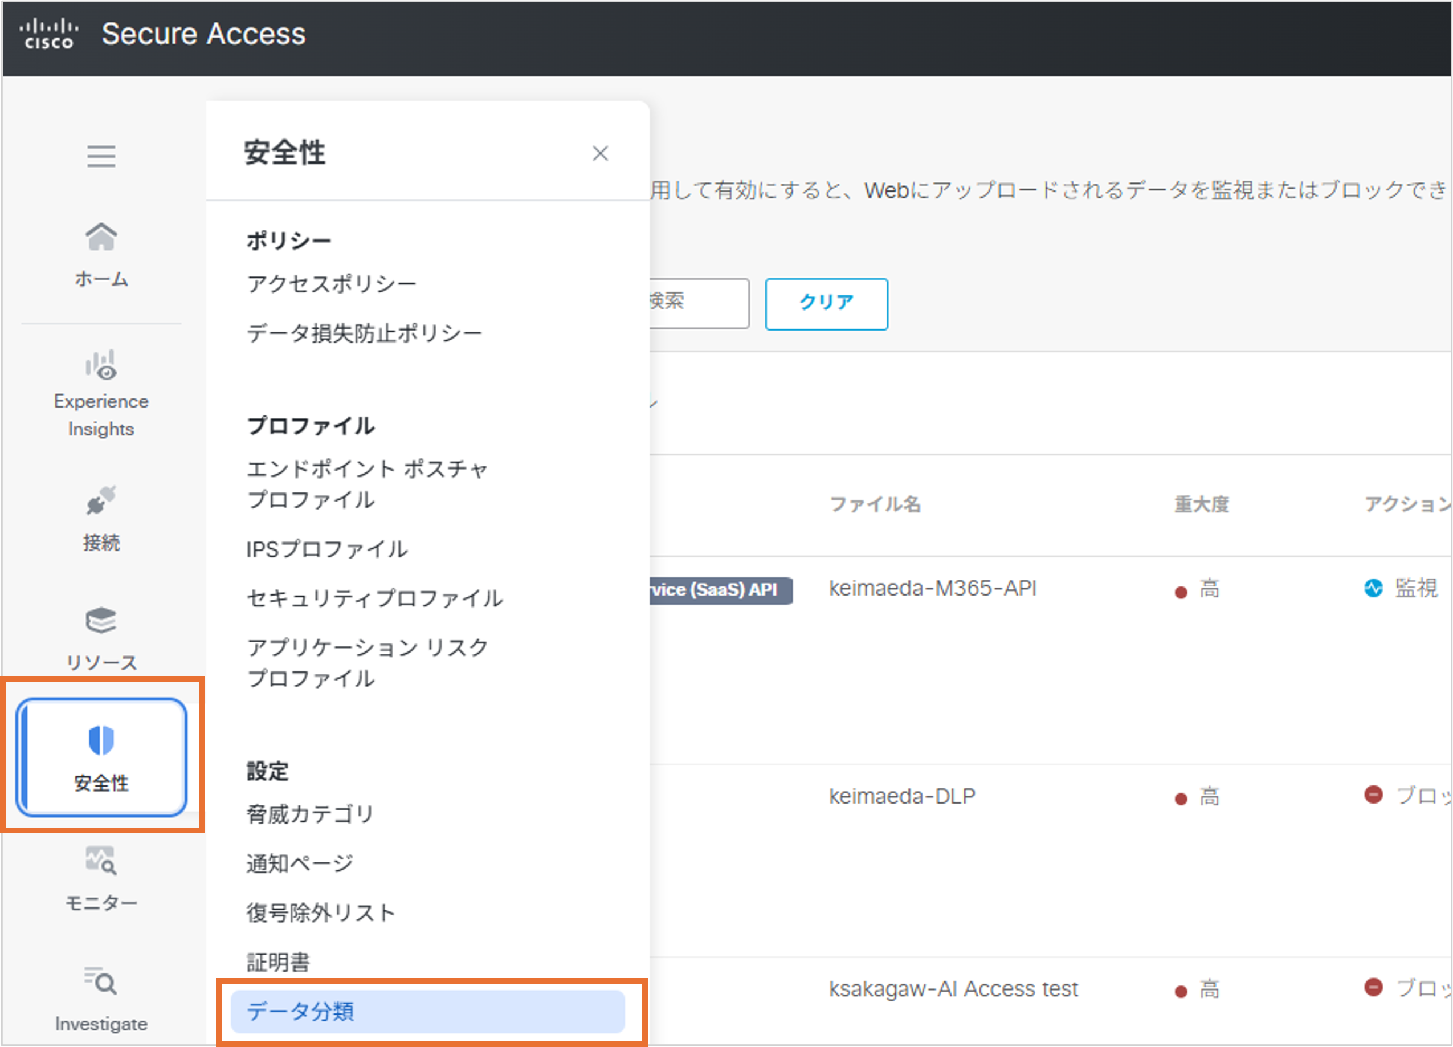Click the keimaeda-M365-API file name
The height and width of the screenshot is (1047, 1453).
[x=933, y=588]
